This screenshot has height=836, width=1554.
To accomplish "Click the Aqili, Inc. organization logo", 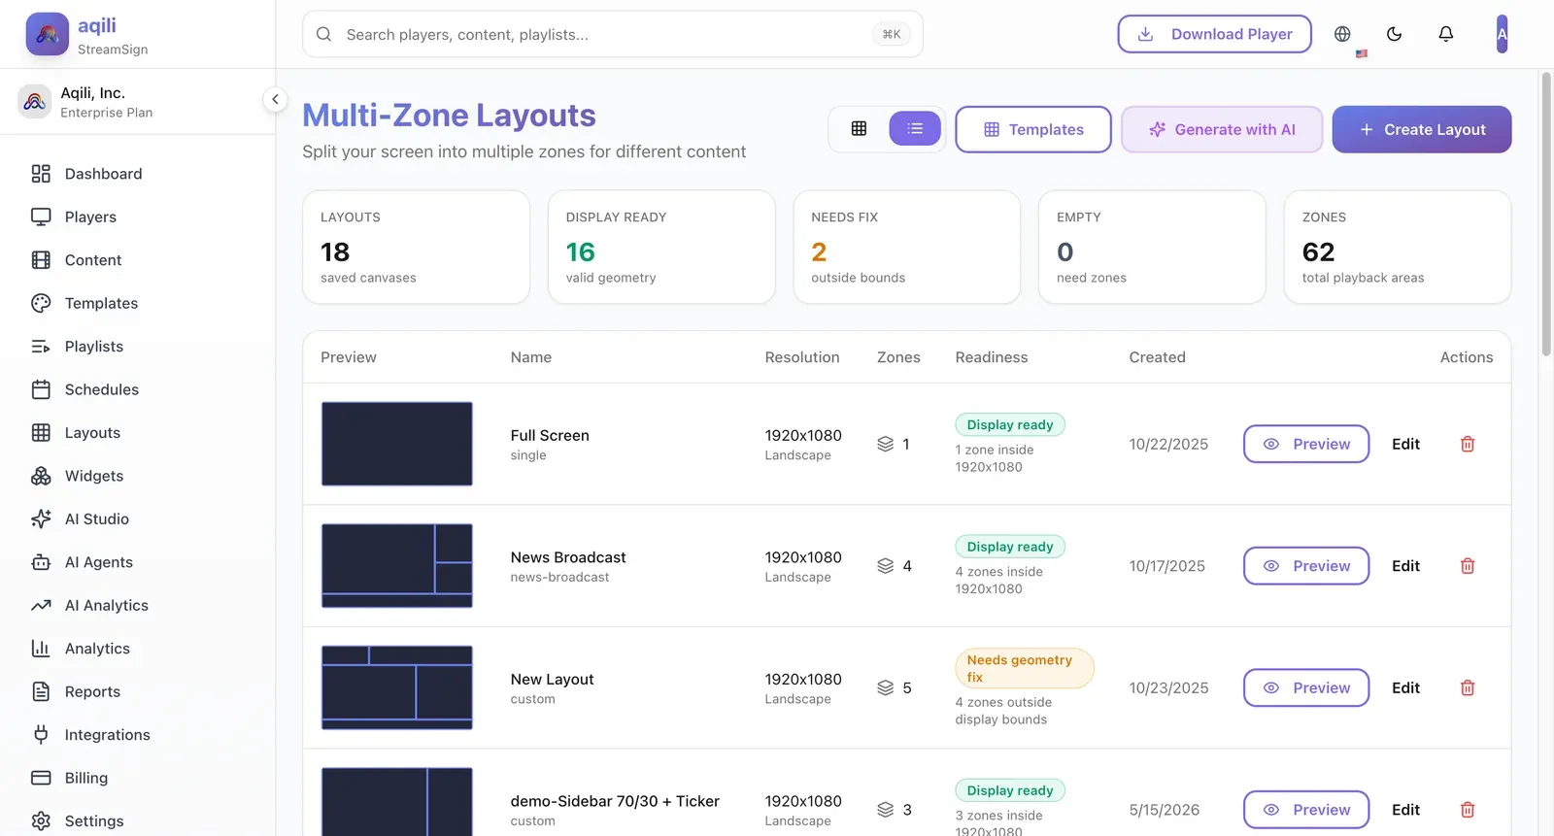I will pyautogui.click(x=35, y=101).
